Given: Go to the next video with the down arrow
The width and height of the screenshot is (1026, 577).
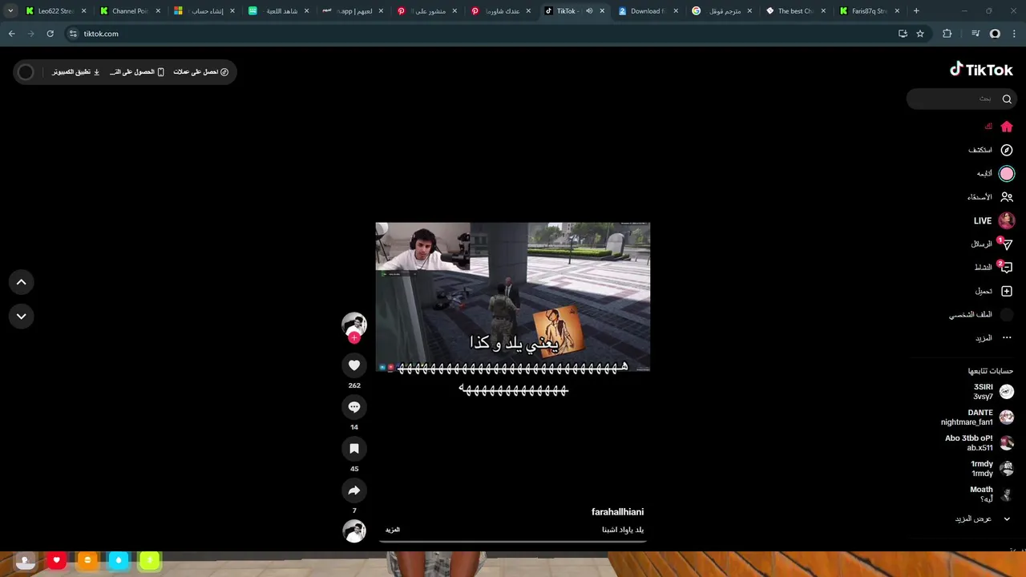Looking at the screenshot, I should (22, 316).
